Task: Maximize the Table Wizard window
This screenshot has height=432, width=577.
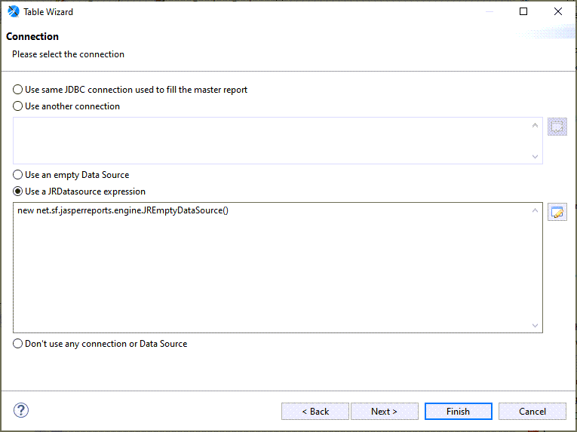Action: [x=523, y=11]
